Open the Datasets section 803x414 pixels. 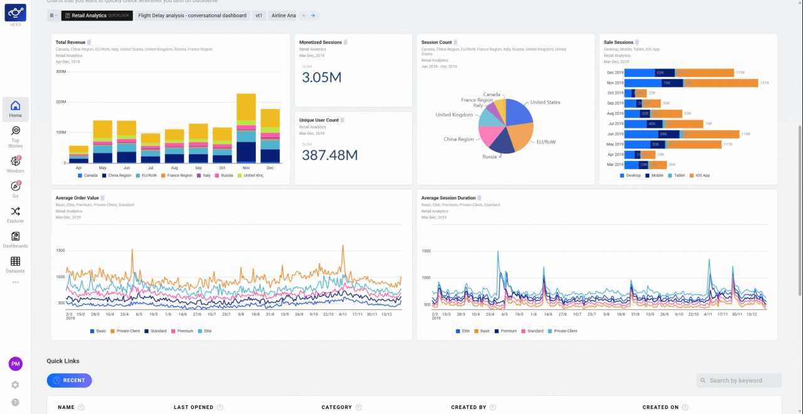[15, 265]
